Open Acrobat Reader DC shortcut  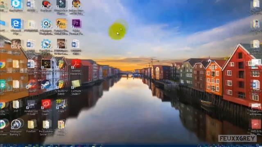click(77, 64)
